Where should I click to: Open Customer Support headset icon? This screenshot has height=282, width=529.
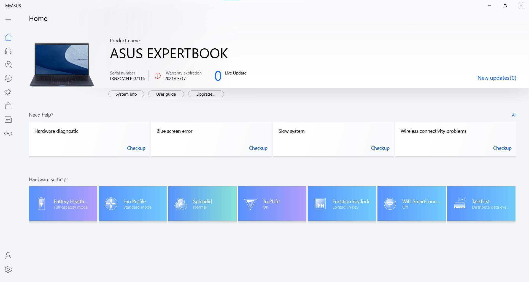click(x=8, y=51)
